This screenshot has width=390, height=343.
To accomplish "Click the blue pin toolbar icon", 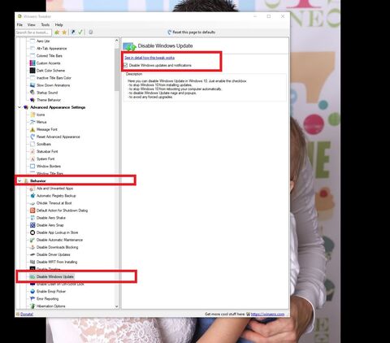I will pyautogui.click(x=73, y=32).
